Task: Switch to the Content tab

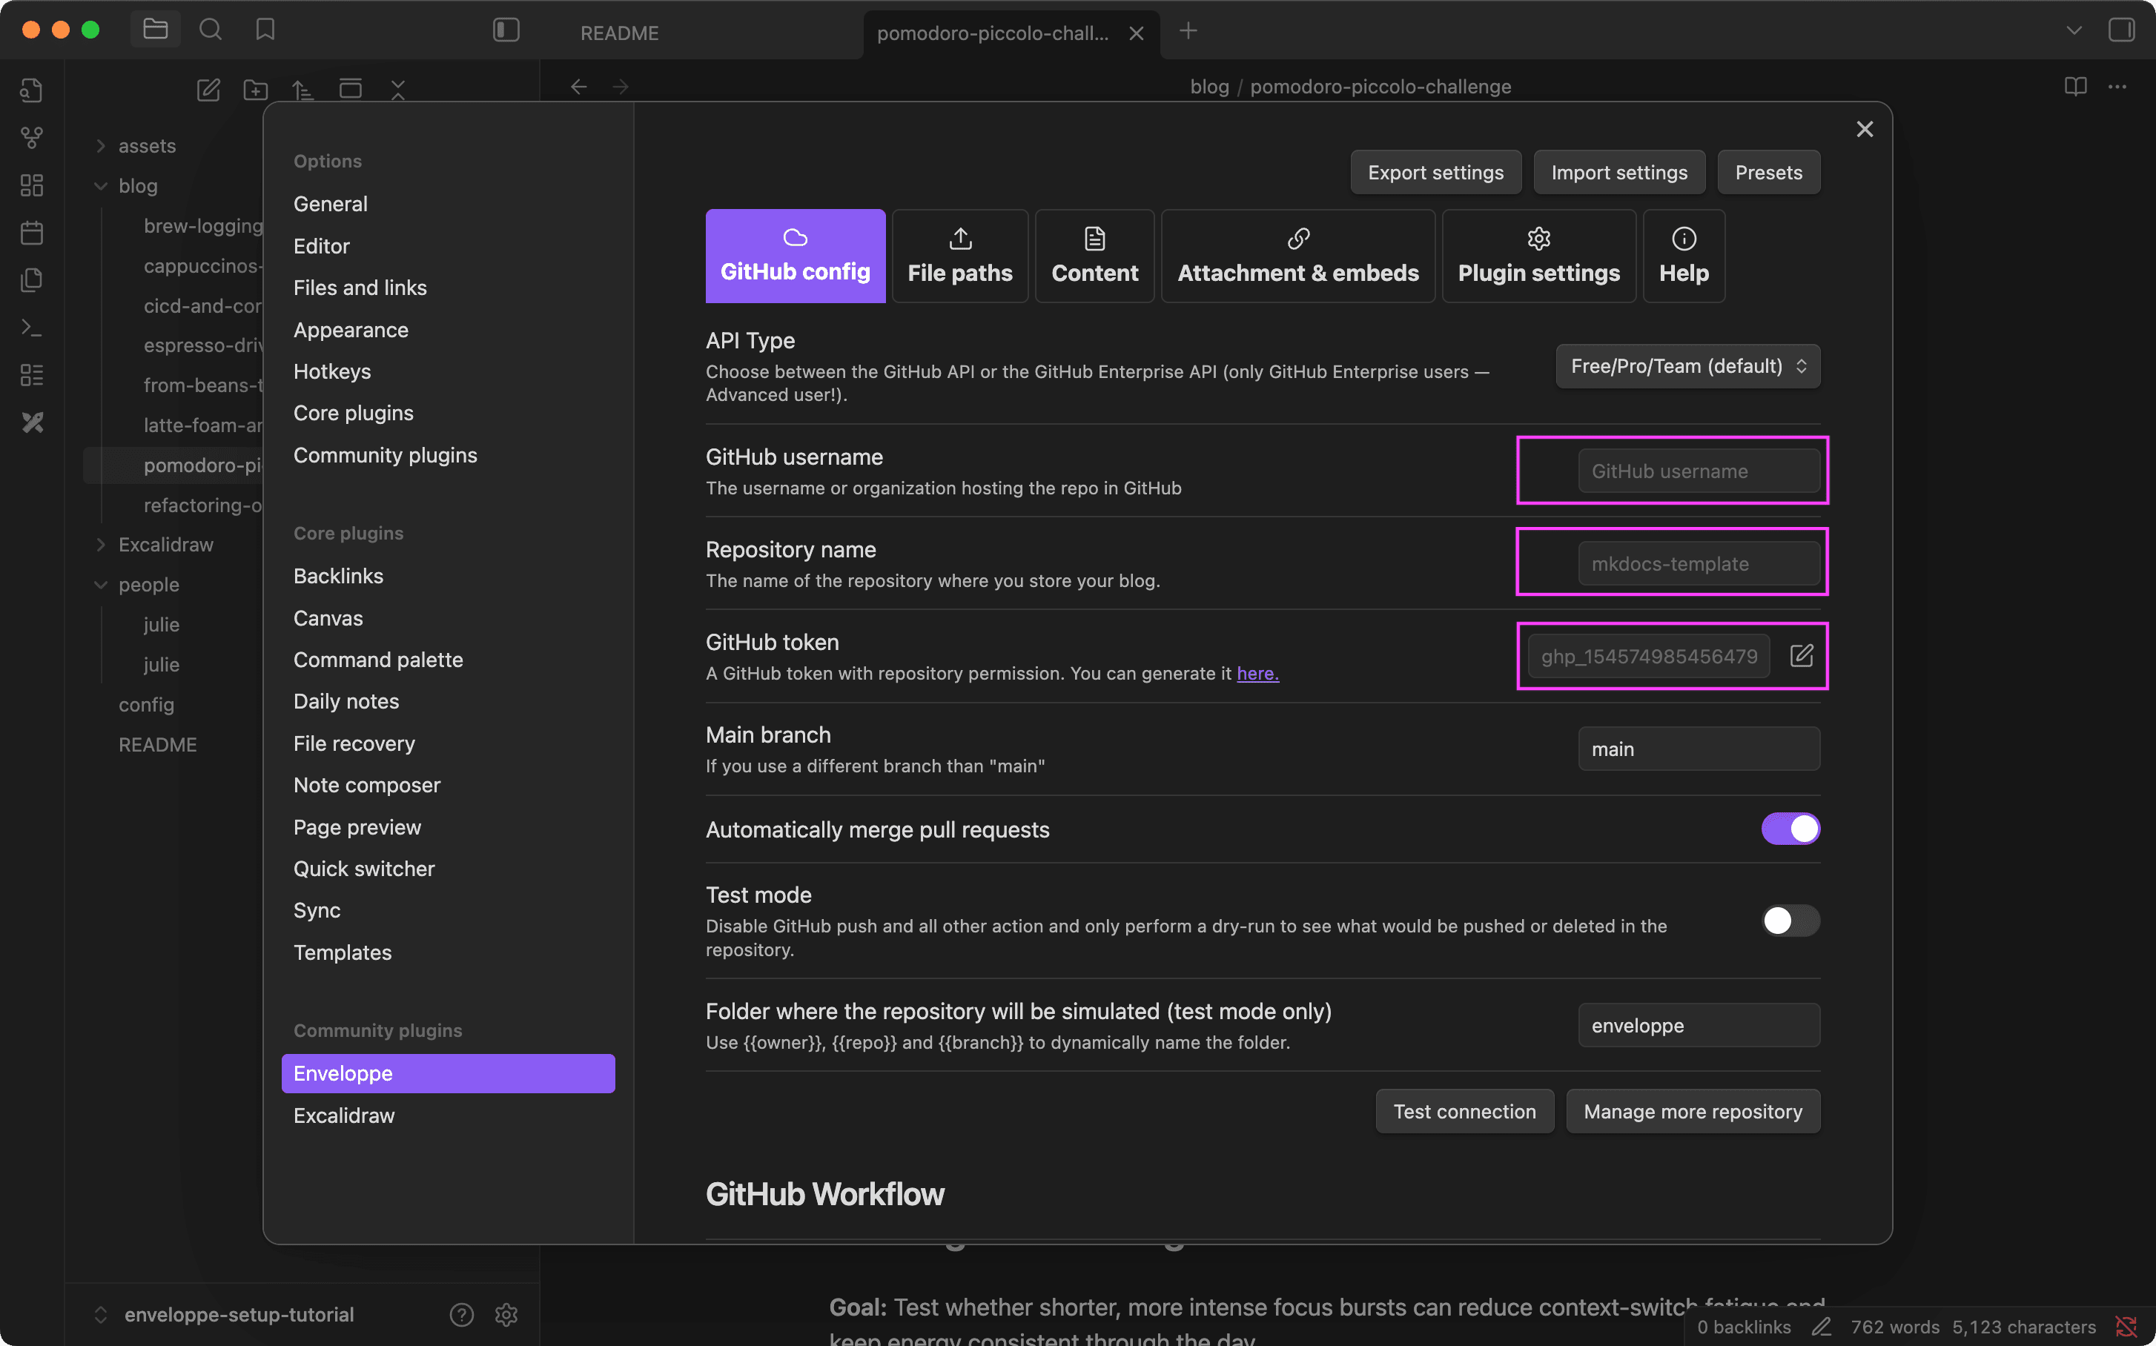Action: (1094, 256)
